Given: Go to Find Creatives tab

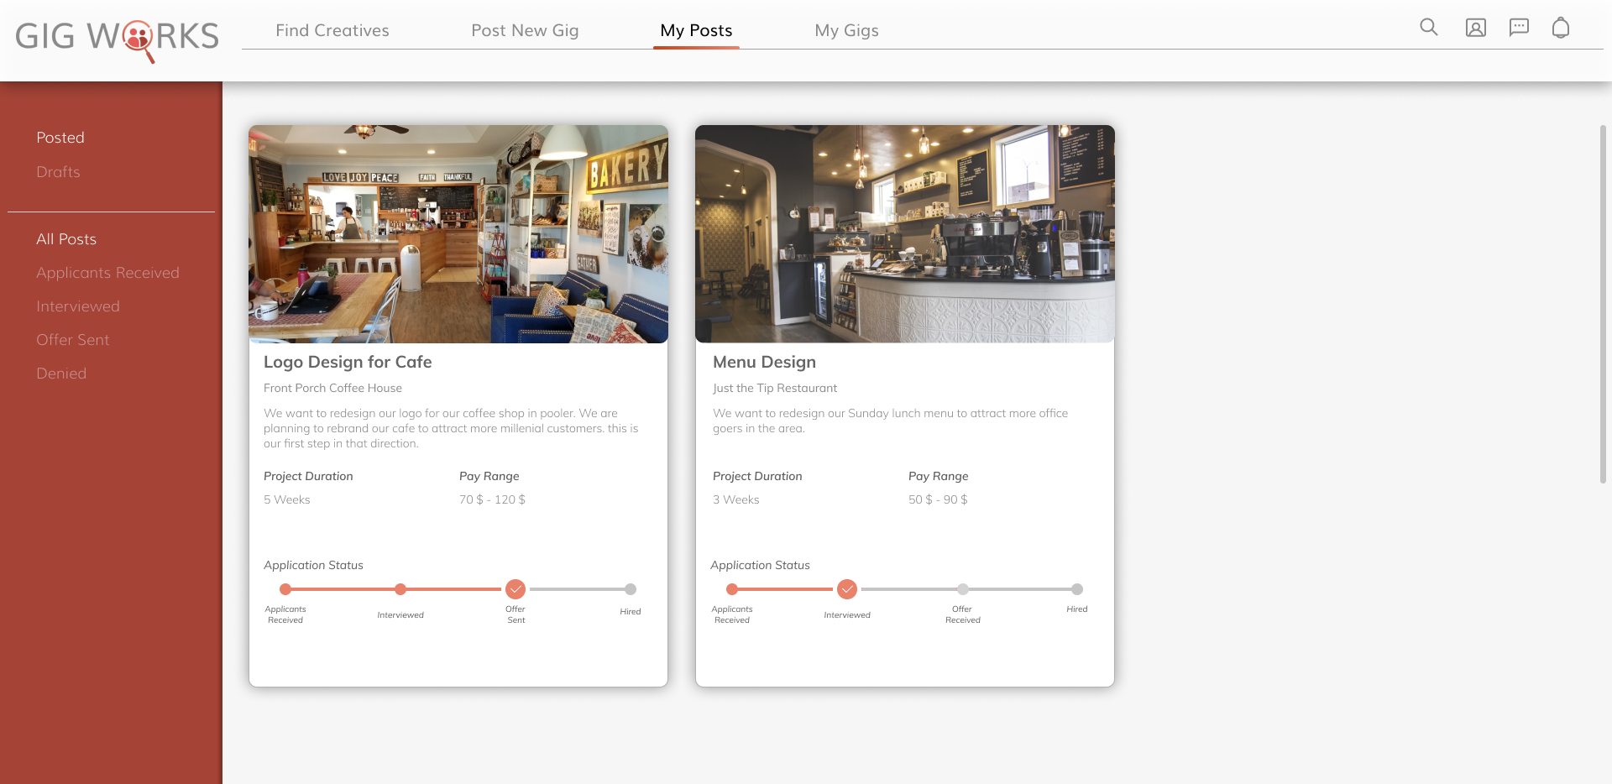Looking at the screenshot, I should [x=332, y=30].
